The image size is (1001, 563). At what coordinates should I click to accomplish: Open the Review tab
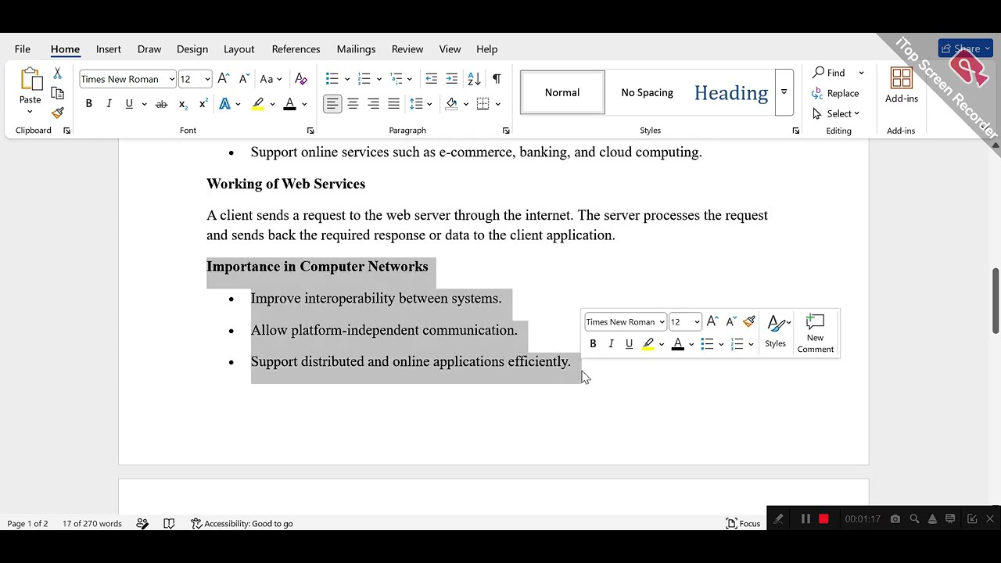click(x=407, y=48)
